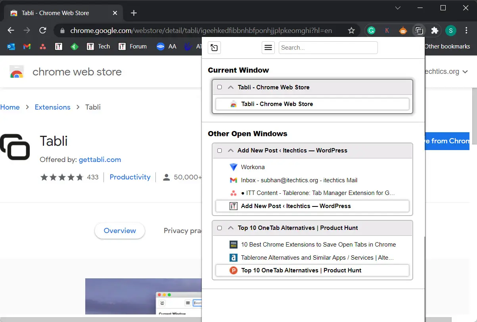Click the browser forward arrow
Viewport: 477px width, 322px height.
27,31
